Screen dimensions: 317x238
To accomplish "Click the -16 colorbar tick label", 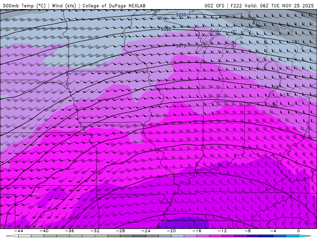I will click(197, 231).
